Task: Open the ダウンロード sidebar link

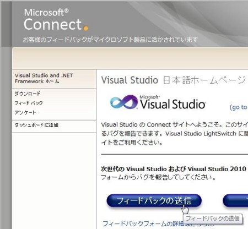Action: 28,94
